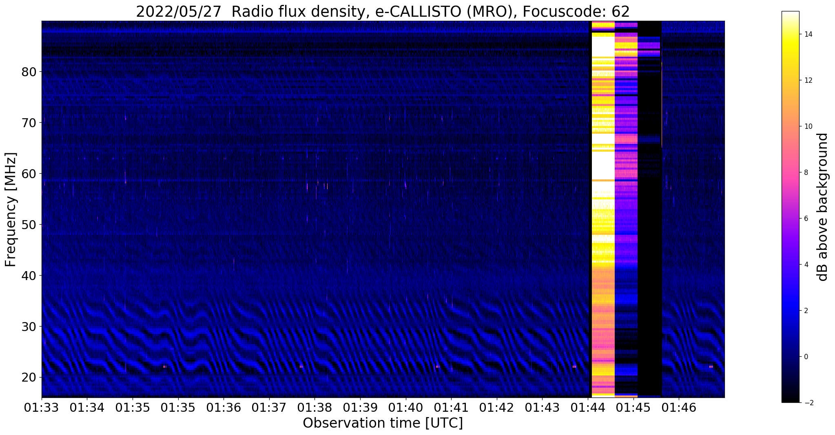
Task: Click the 01:40 time tick label
Action: [x=406, y=408]
